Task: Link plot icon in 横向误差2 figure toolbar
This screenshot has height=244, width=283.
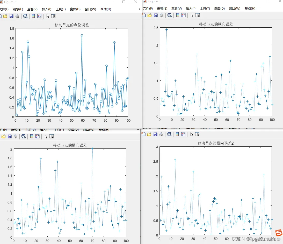Action: tap(169, 135)
